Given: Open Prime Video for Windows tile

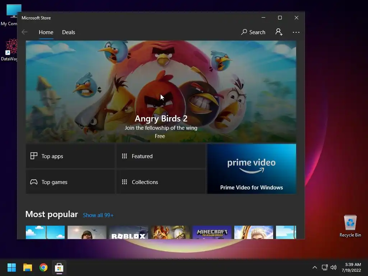Looking at the screenshot, I should coord(252,169).
